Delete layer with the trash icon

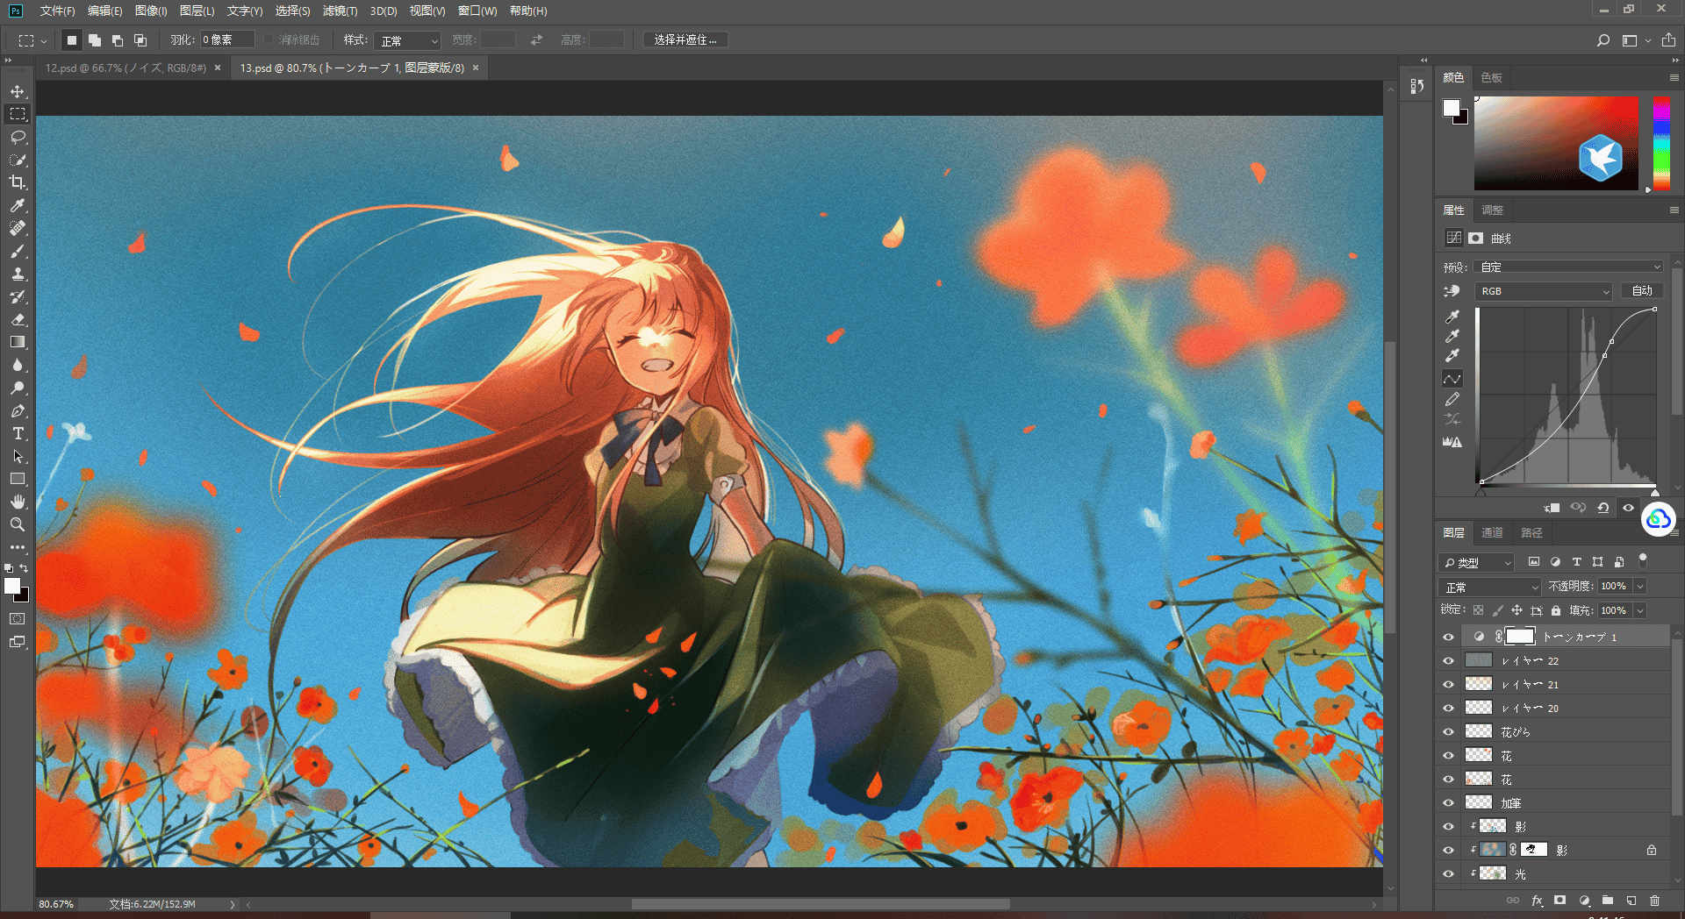point(1654,901)
